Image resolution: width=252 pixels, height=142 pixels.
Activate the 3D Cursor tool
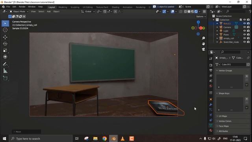pos(5,30)
